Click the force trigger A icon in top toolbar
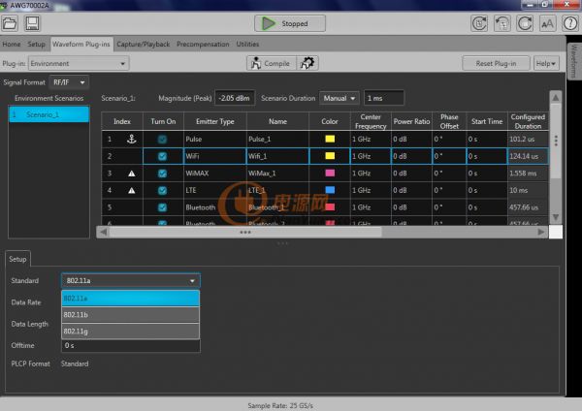 pyautogui.click(x=479, y=23)
